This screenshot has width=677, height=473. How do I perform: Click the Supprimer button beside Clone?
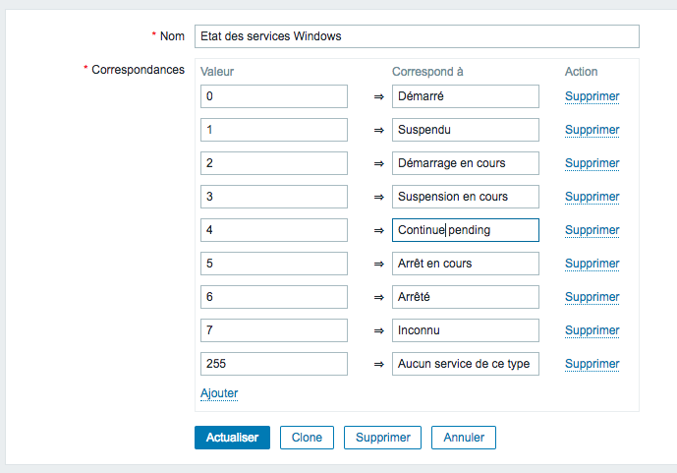pyautogui.click(x=382, y=438)
